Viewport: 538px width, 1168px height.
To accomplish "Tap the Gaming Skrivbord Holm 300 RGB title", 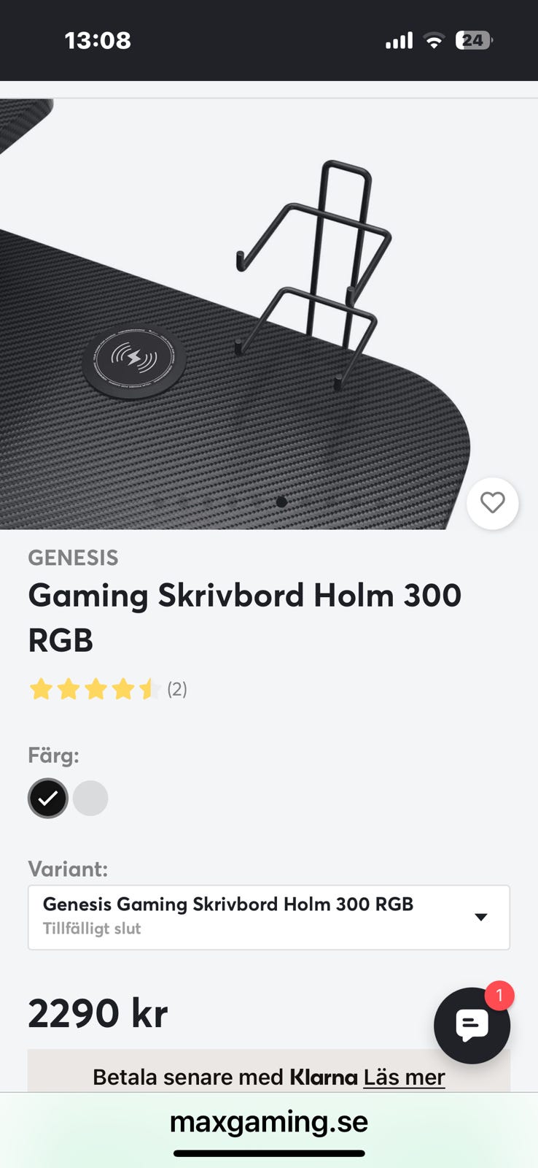I will [245, 618].
